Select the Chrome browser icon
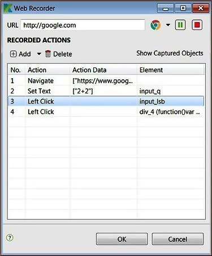Viewport: 212px width, 256px height. (155, 25)
